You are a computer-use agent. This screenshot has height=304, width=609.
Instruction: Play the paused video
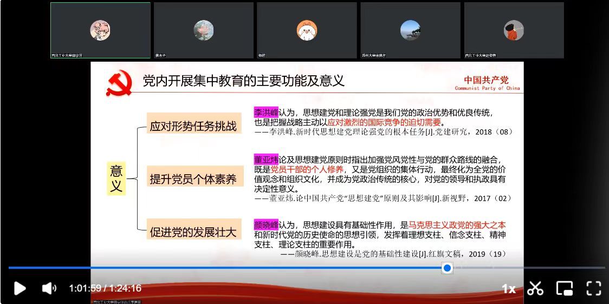[20, 288]
